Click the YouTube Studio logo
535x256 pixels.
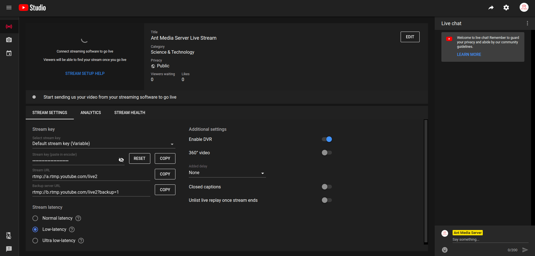click(32, 8)
